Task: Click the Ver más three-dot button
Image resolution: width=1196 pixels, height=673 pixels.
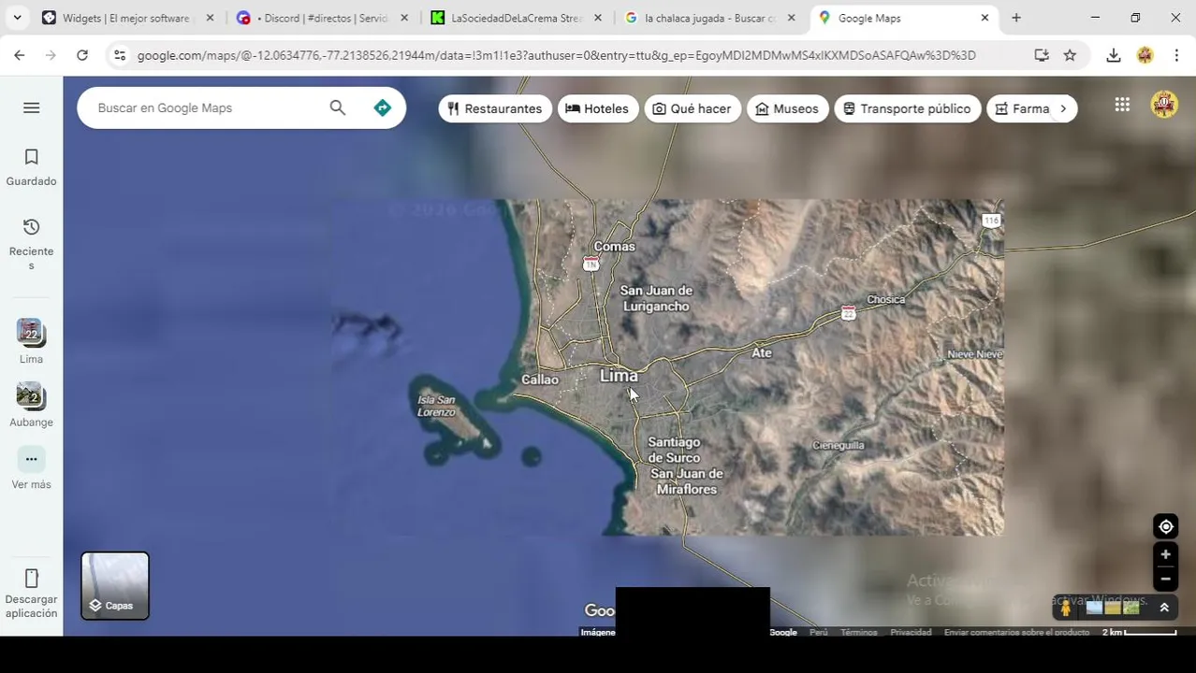Action: point(31,459)
